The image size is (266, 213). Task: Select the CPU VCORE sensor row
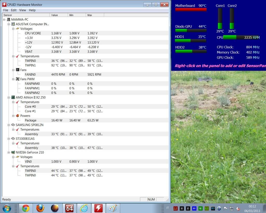pos(33,33)
